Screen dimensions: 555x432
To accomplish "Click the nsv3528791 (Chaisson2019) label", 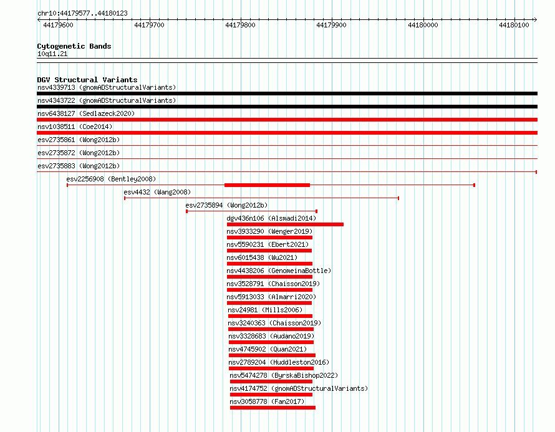I will click(x=273, y=284).
